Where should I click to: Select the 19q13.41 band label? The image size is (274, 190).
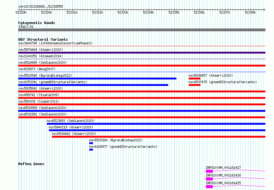(26, 26)
